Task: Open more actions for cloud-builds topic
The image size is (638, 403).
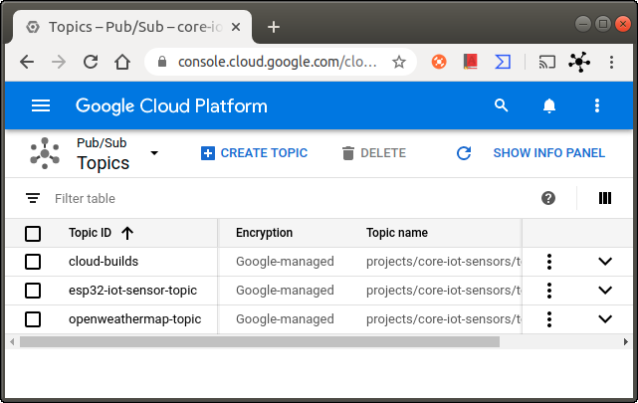Action: [x=548, y=262]
